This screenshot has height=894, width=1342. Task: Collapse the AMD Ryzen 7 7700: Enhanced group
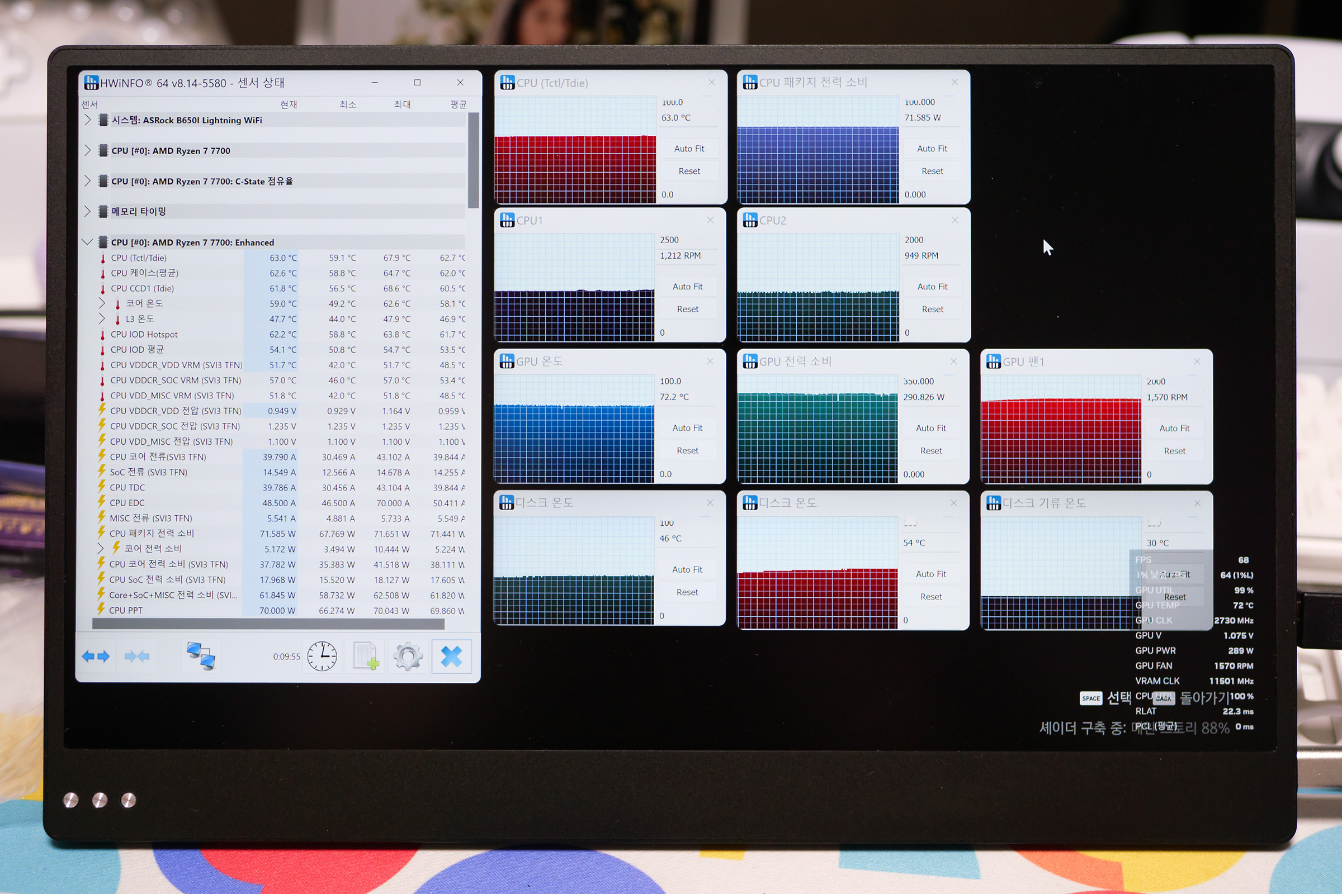87,242
